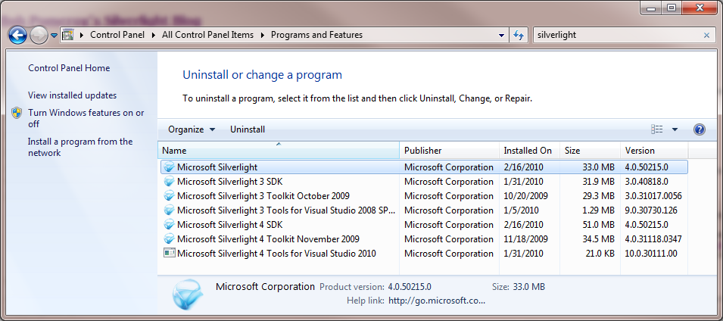Viewport: 723px width, 321px height.
Task: Click Programs and Features breadcrumb
Action: click(316, 35)
